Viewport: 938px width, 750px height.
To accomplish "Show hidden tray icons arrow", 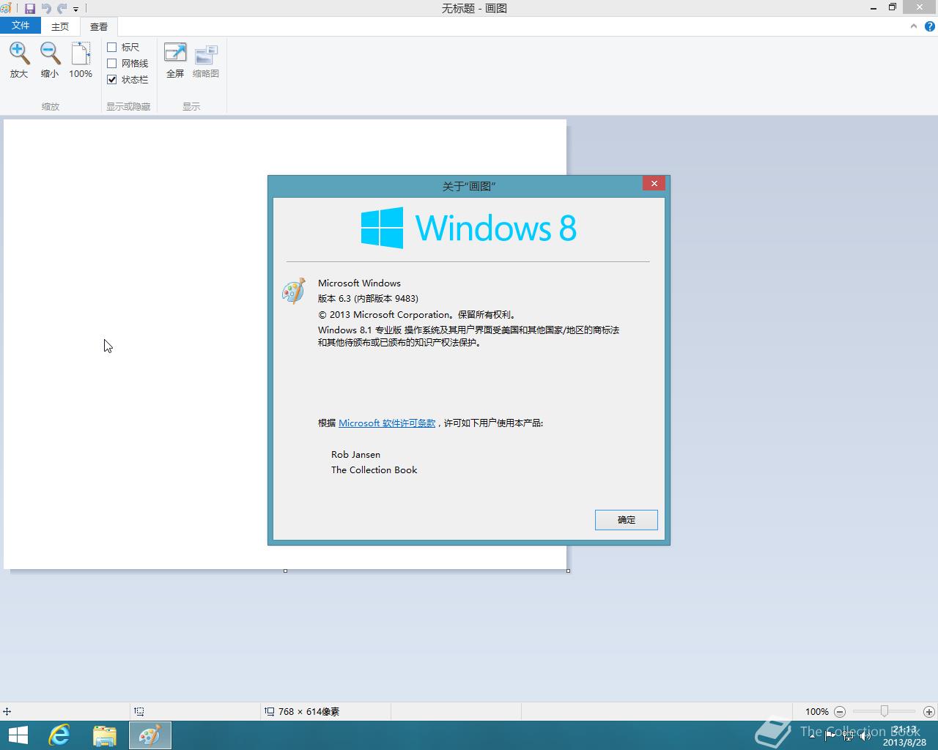I will pos(812,736).
